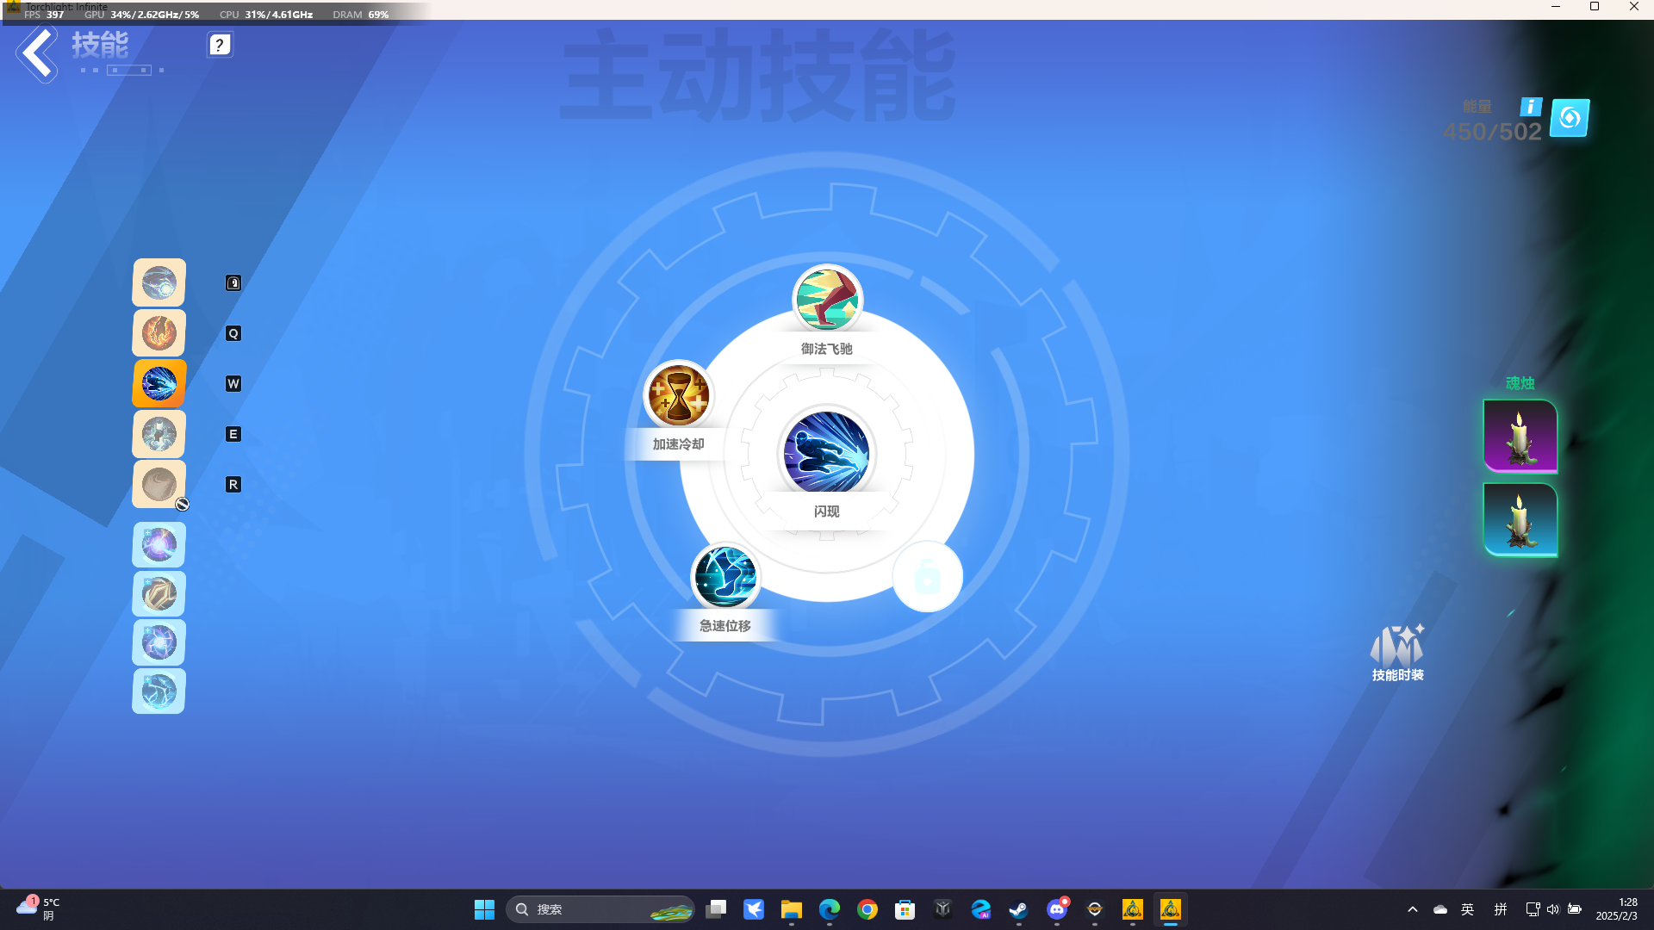Select the blue 魂烛 candle slot
The width and height of the screenshot is (1654, 930).
(x=1520, y=519)
